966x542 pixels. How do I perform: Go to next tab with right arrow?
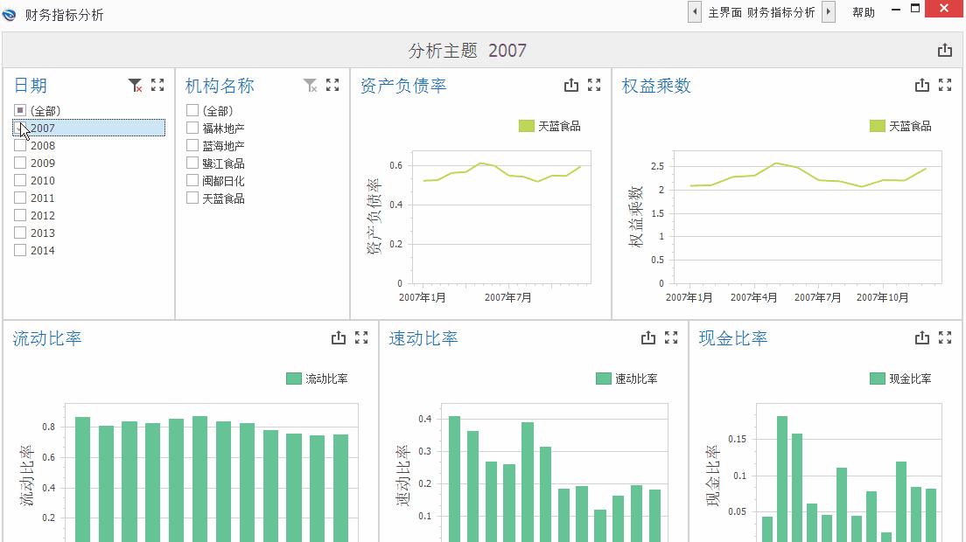point(829,11)
